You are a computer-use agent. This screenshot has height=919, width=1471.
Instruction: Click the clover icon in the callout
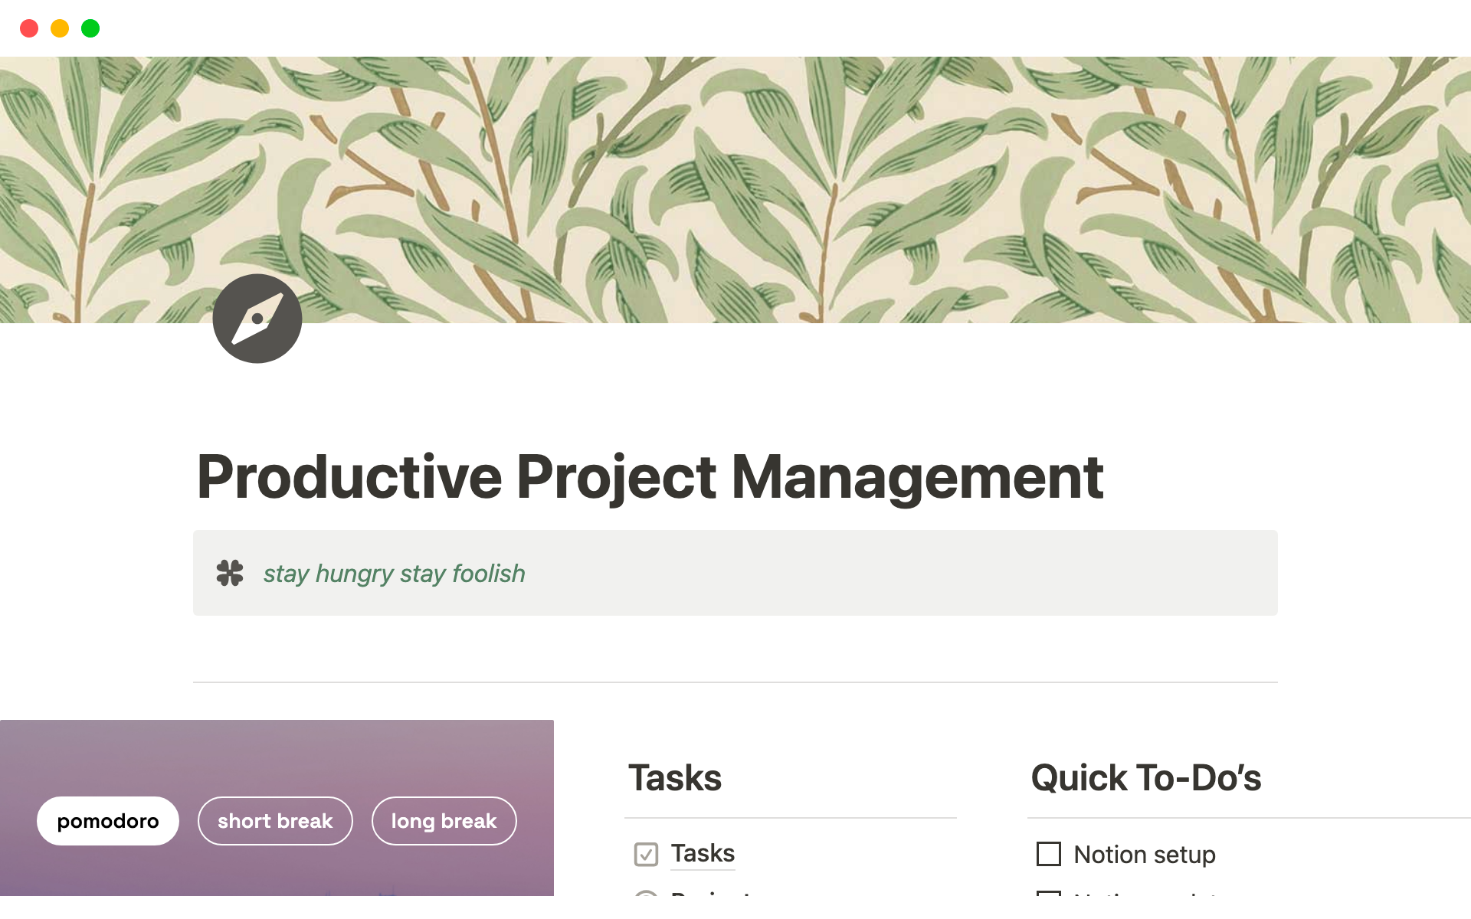[x=230, y=573]
